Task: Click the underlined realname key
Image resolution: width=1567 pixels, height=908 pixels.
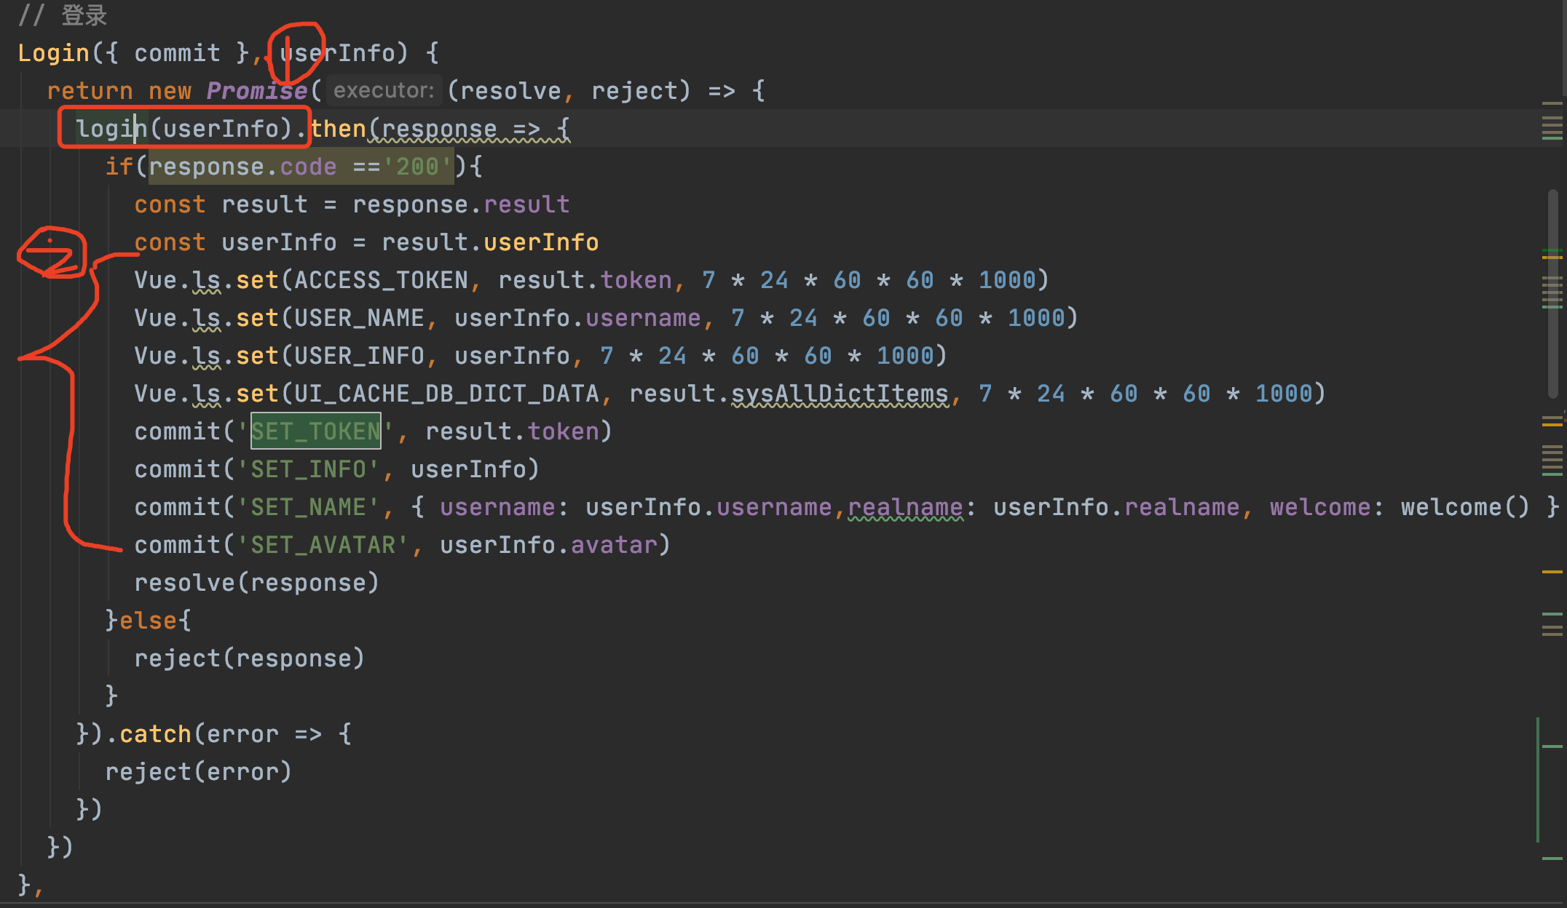Action: [905, 507]
